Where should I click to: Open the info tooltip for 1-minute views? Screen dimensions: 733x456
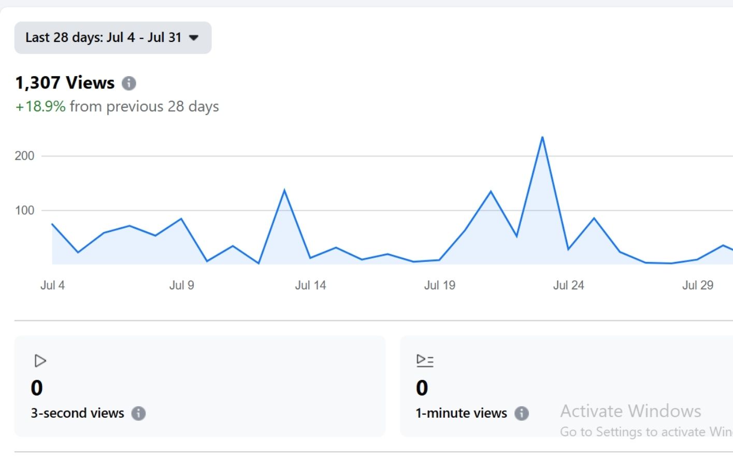pos(523,413)
